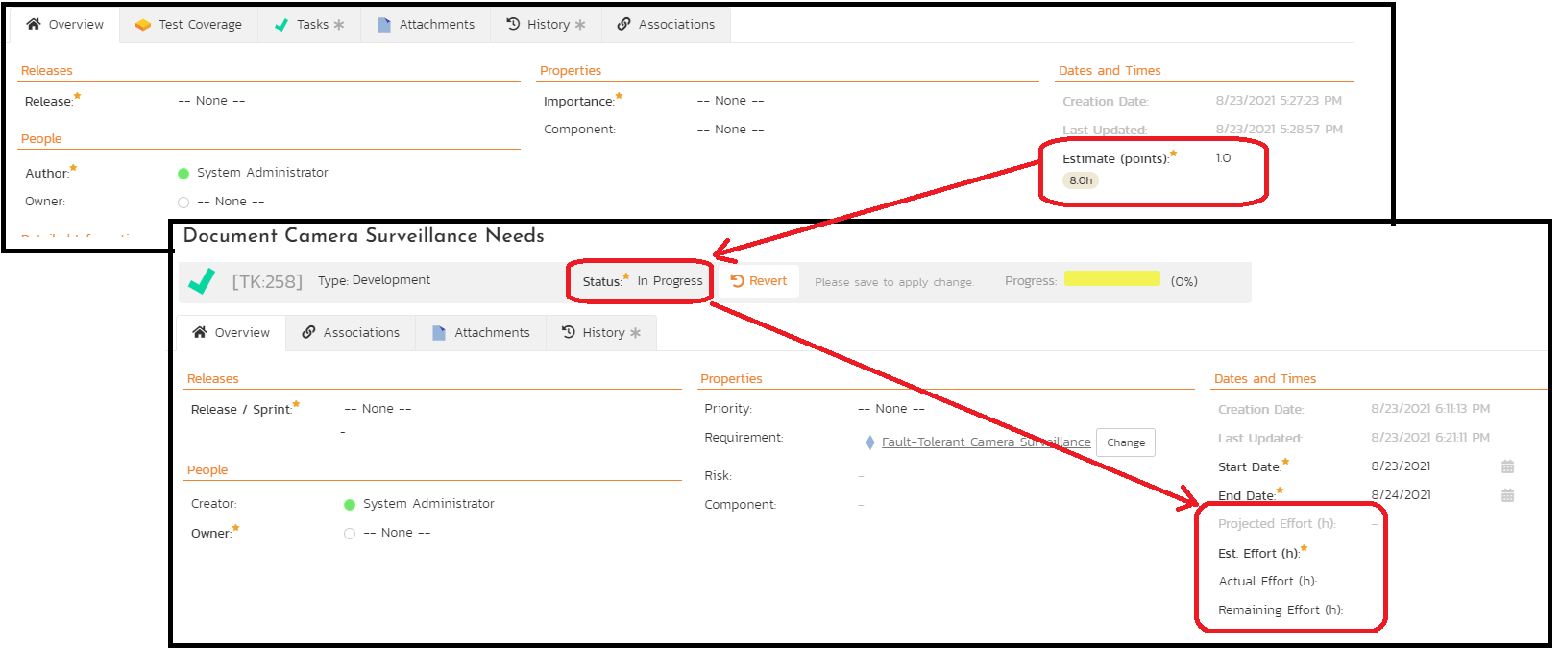Open the Release / Sprint dropdown
The image size is (1561, 669).
coord(378,409)
